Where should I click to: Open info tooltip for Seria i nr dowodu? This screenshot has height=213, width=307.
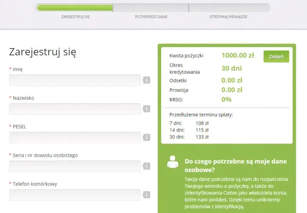pos(146,166)
